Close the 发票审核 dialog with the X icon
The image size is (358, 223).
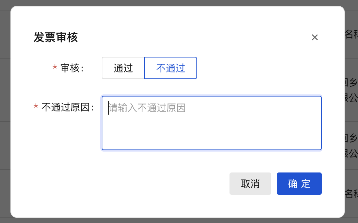coord(315,37)
